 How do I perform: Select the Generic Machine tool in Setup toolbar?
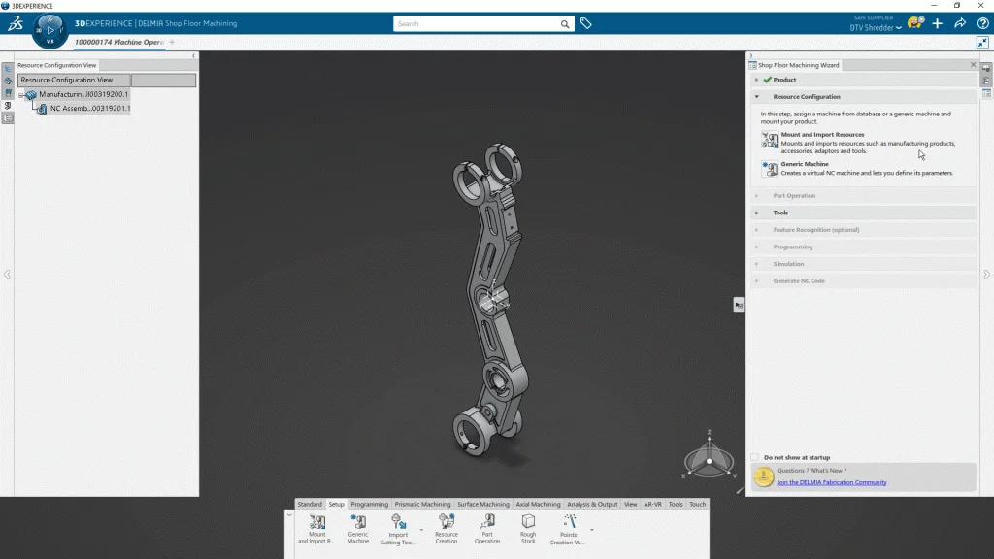click(x=358, y=522)
